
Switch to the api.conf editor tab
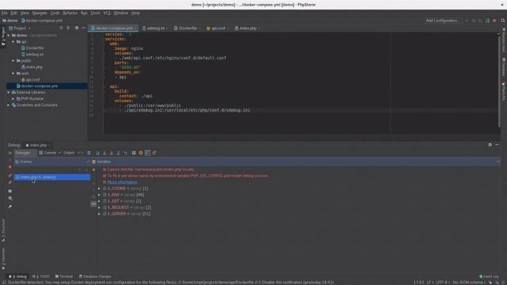(x=218, y=28)
